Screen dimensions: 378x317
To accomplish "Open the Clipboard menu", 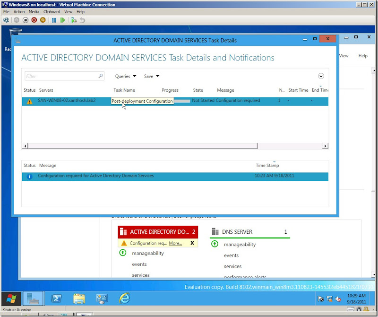I will (52, 11).
